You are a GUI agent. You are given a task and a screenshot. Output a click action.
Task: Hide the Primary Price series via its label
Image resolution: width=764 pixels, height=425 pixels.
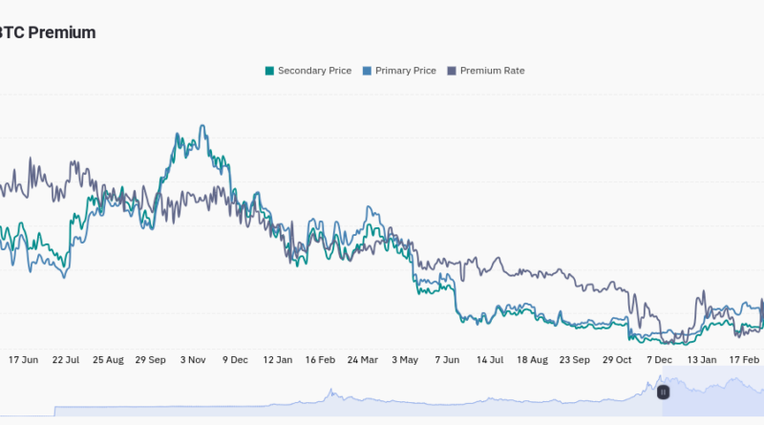pos(408,71)
